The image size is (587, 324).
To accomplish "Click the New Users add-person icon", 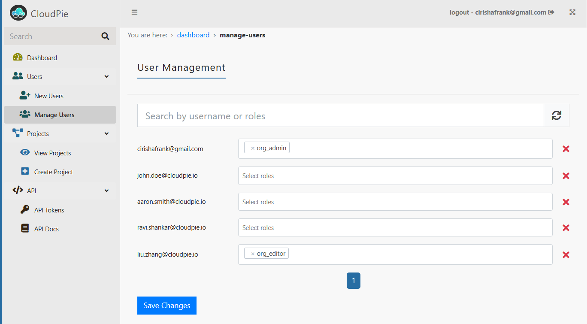I will coord(25,96).
